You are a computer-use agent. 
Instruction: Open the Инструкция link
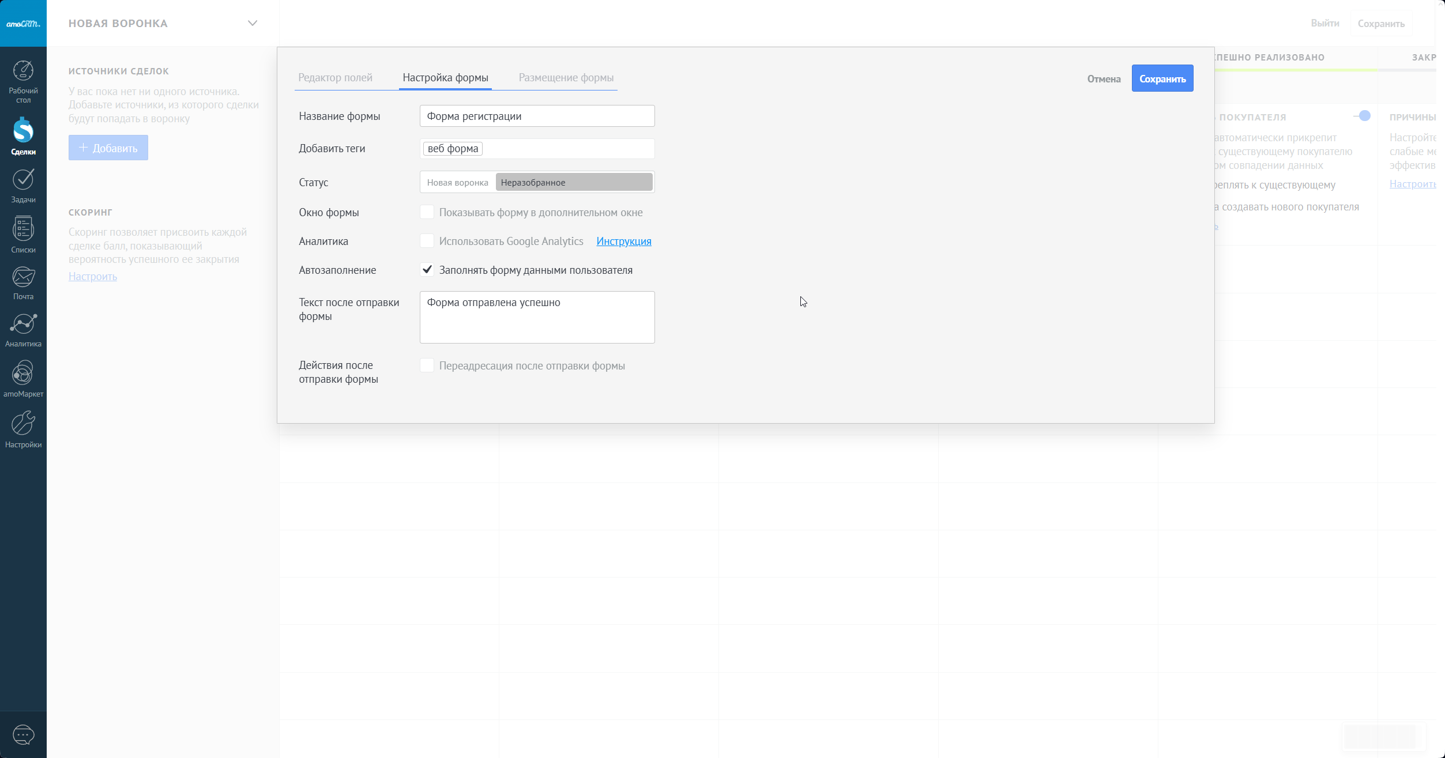pos(623,242)
